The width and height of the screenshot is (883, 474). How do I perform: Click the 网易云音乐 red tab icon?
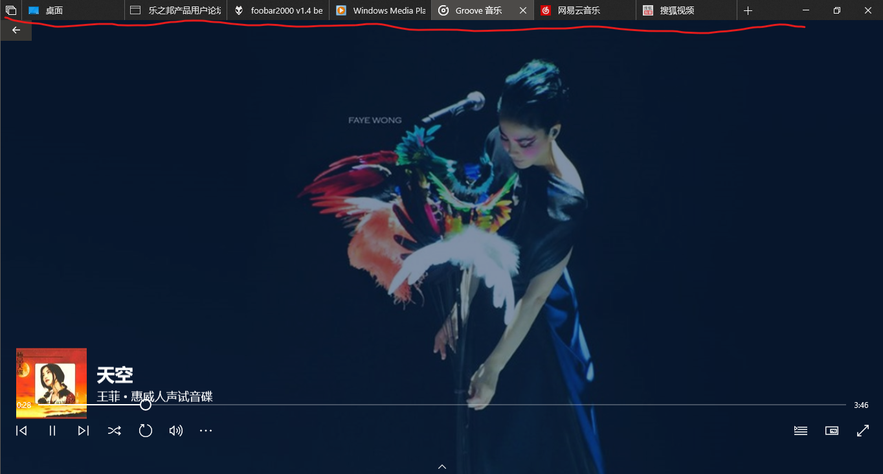click(546, 10)
